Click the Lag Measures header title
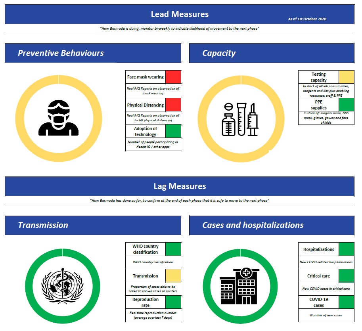362x331 pixels. coord(180,186)
